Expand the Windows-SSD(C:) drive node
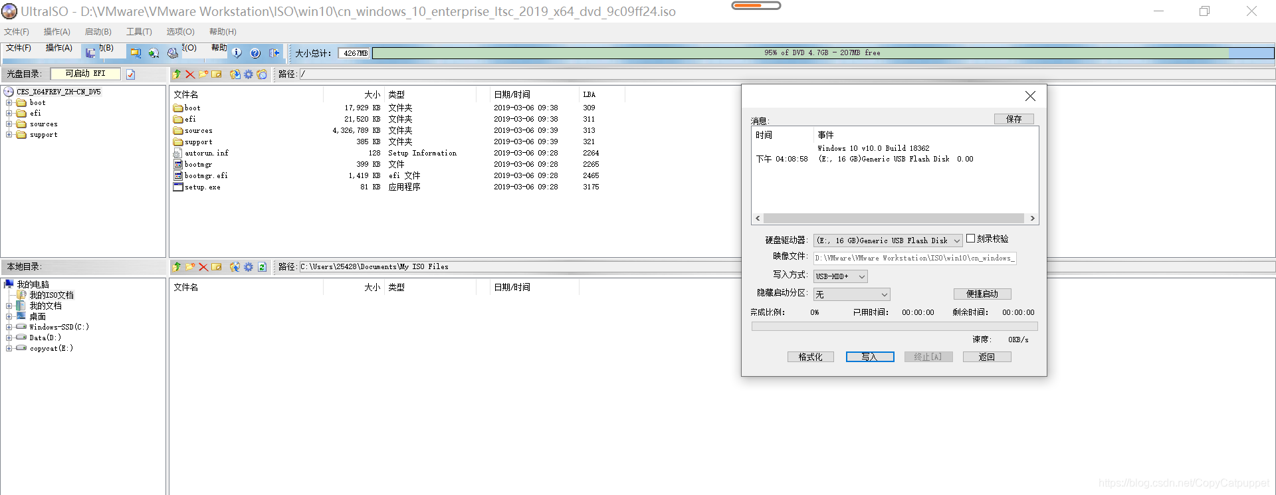1276x495 pixels. coord(9,327)
